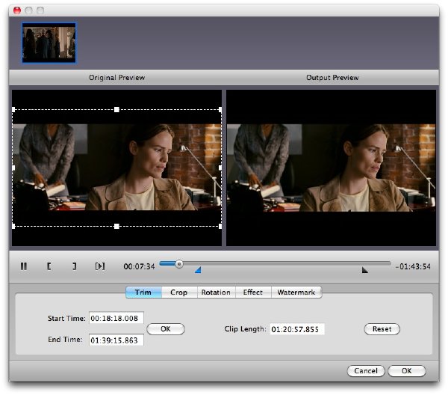Pause the video playback
Viewport: 448px width, 395px height.
[24, 266]
